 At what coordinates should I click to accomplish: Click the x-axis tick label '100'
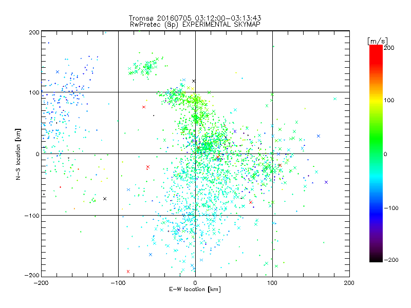pyautogui.click(x=272, y=283)
